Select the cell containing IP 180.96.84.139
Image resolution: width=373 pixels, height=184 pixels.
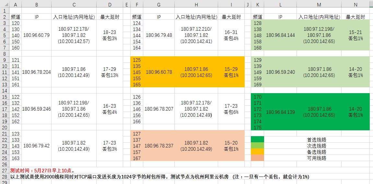[280, 112]
